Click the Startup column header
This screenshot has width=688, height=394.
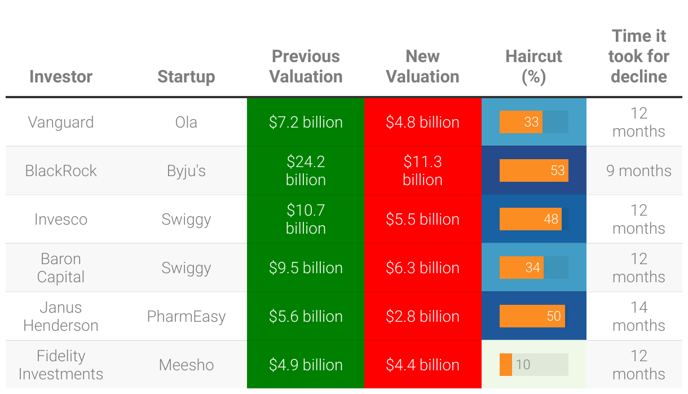186,76
